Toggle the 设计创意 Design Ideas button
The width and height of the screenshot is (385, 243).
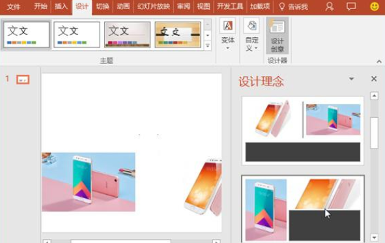coord(278,35)
